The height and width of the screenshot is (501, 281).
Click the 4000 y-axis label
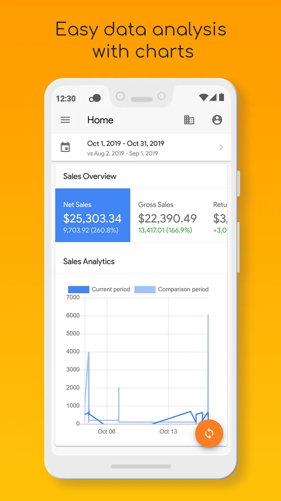point(73,351)
